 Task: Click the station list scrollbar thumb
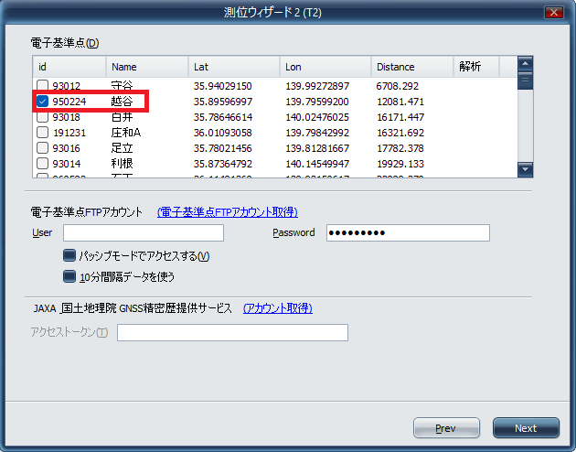[x=525, y=81]
